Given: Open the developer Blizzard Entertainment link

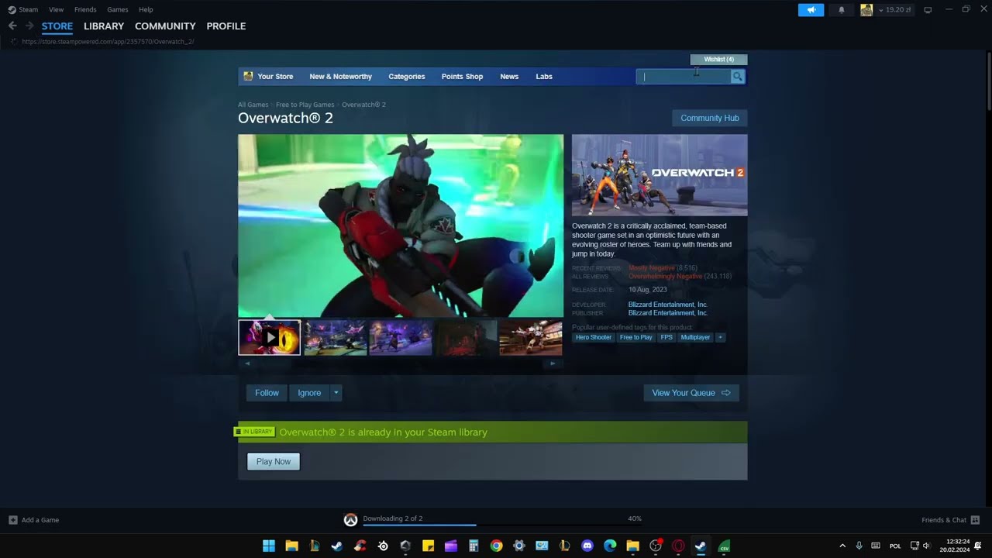Looking at the screenshot, I should (x=668, y=305).
